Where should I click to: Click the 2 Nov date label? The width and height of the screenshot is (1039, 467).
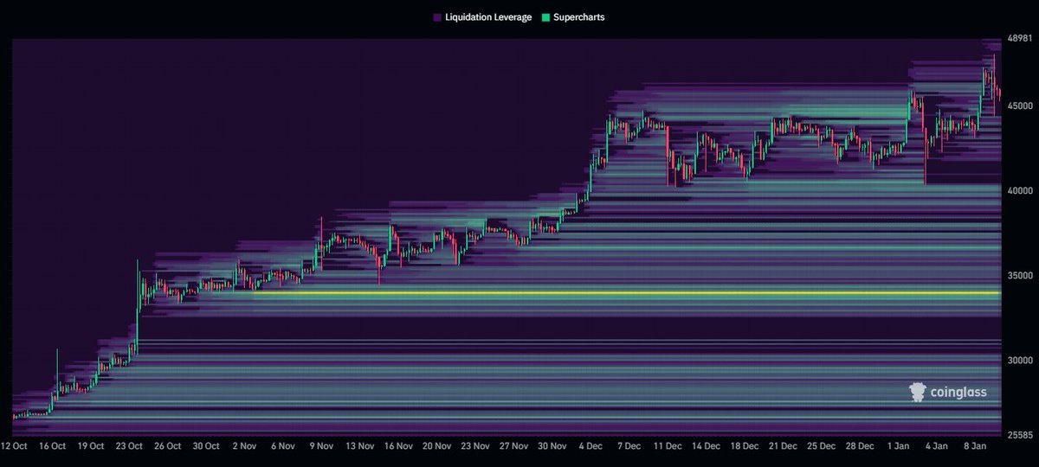pyautogui.click(x=245, y=447)
